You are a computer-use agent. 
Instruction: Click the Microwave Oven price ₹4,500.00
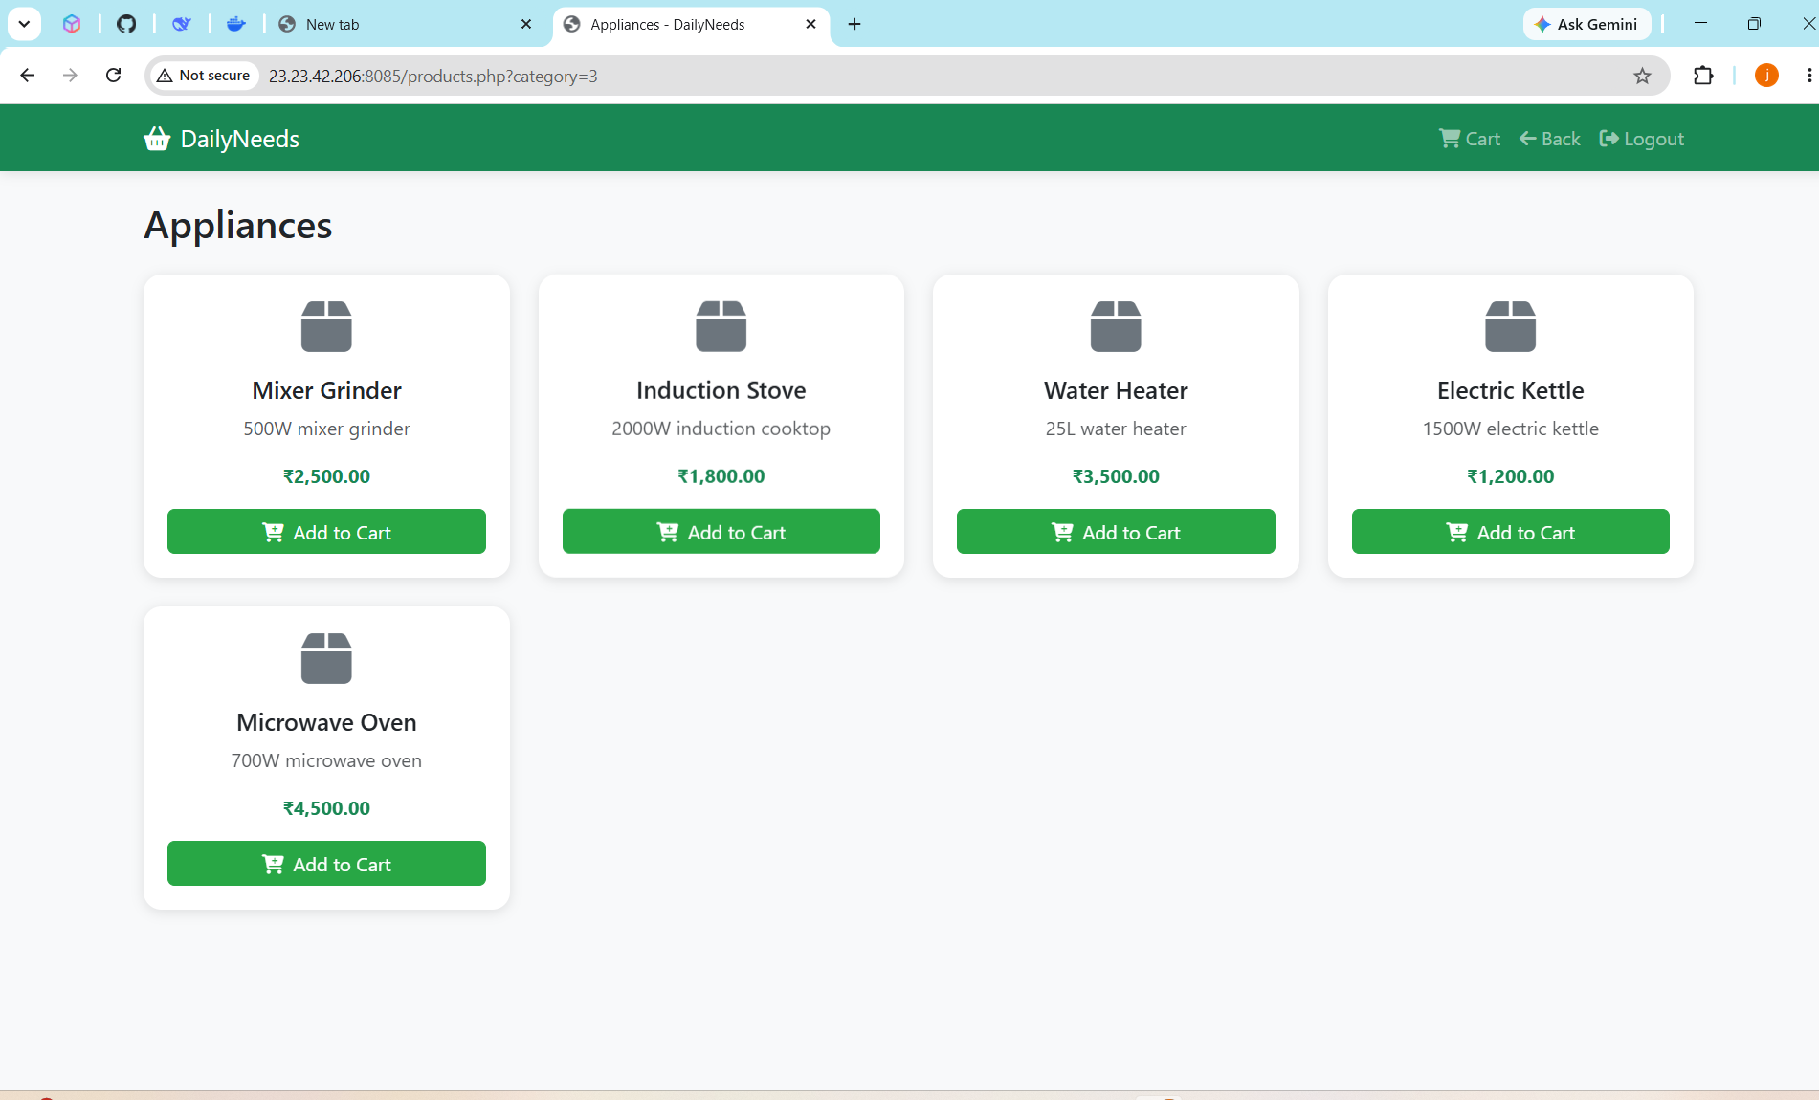(x=326, y=808)
